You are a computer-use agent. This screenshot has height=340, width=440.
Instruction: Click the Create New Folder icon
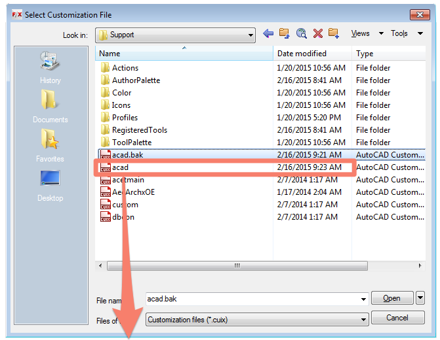click(x=334, y=33)
